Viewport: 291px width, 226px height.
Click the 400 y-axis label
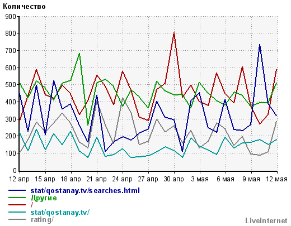11,102
